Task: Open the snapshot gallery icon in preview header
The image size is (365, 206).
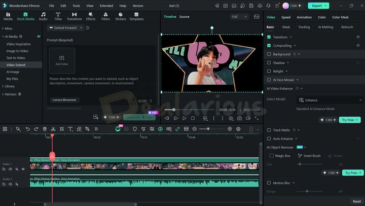Action: (257, 17)
